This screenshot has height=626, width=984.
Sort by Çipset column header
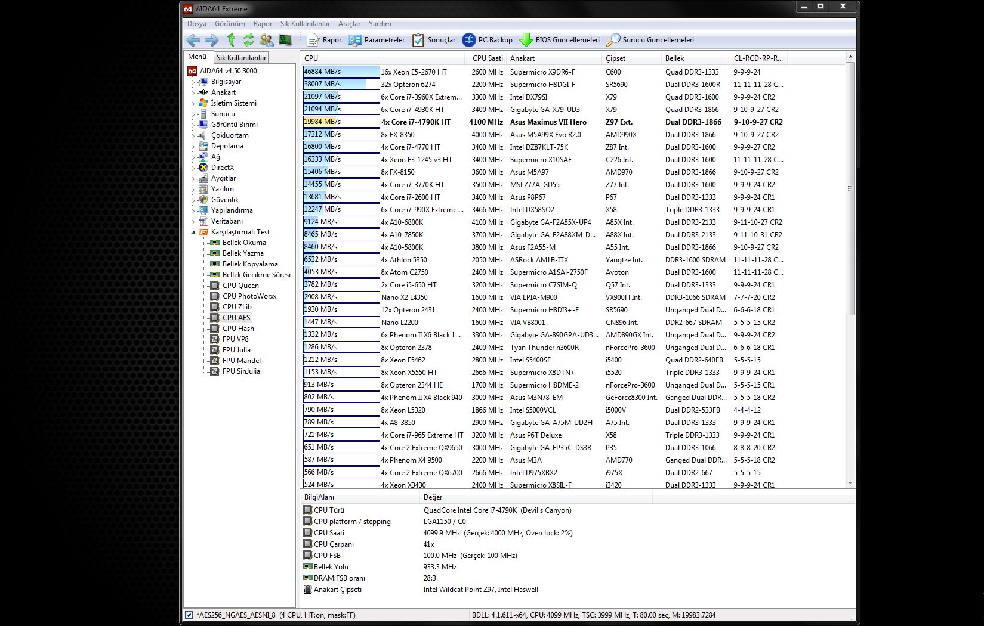coord(632,58)
